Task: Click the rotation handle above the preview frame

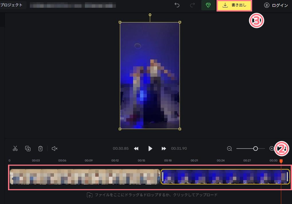Action: pos(150,15)
